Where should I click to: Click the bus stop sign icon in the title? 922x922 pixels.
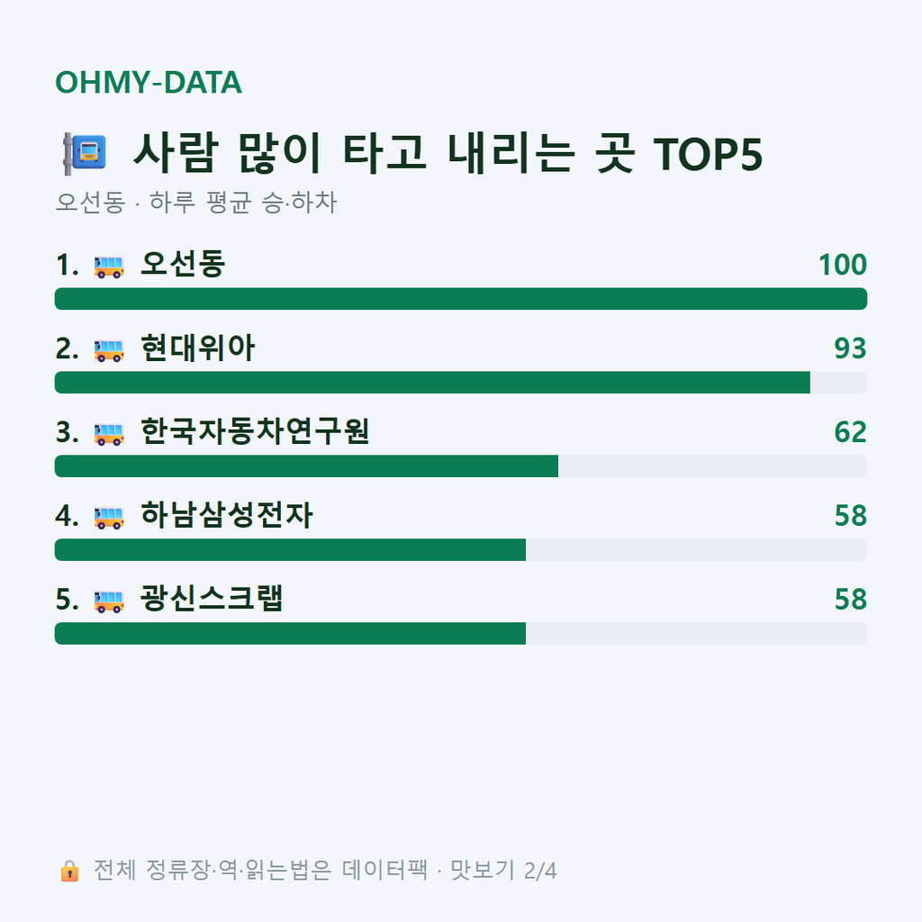coord(85,153)
